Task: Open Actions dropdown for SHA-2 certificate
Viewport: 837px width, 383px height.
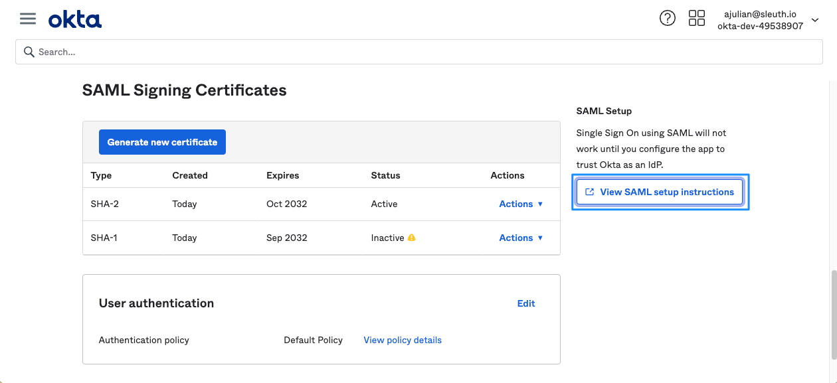Action: (521, 204)
